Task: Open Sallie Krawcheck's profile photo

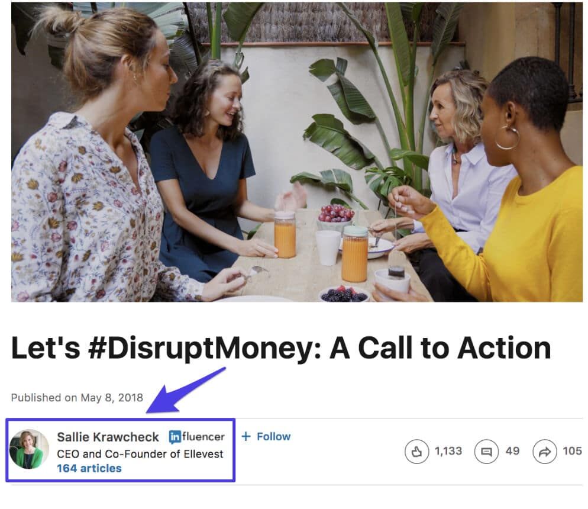Action: coord(30,449)
